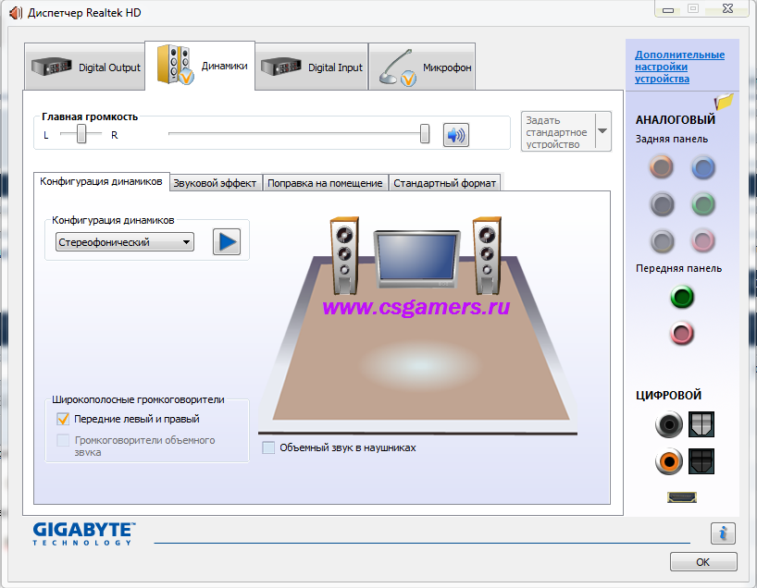Image resolution: width=757 pixels, height=588 pixels.
Task: Toggle front left and right full-range speakers
Action: (x=63, y=419)
